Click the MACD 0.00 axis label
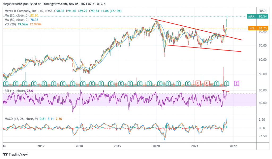Screen dimensions: 272x159 pyautogui.click(x=262, y=128)
